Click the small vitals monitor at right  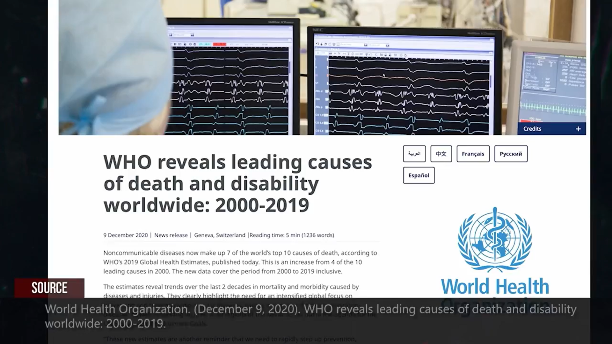tap(553, 83)
